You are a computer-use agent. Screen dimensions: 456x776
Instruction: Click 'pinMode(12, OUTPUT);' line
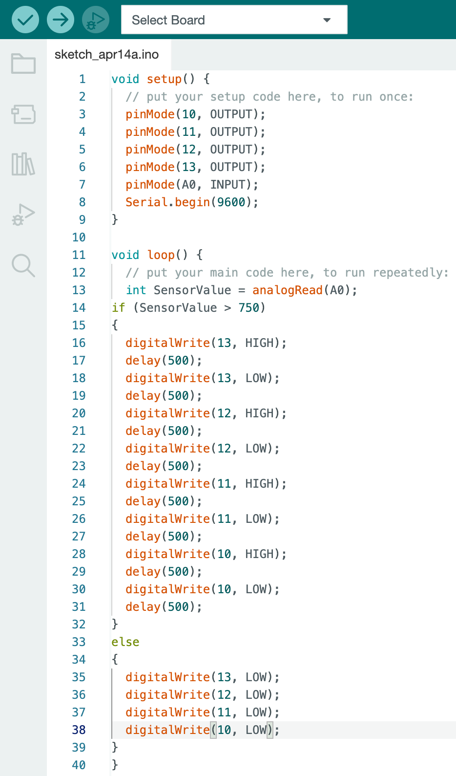(195, 150)
